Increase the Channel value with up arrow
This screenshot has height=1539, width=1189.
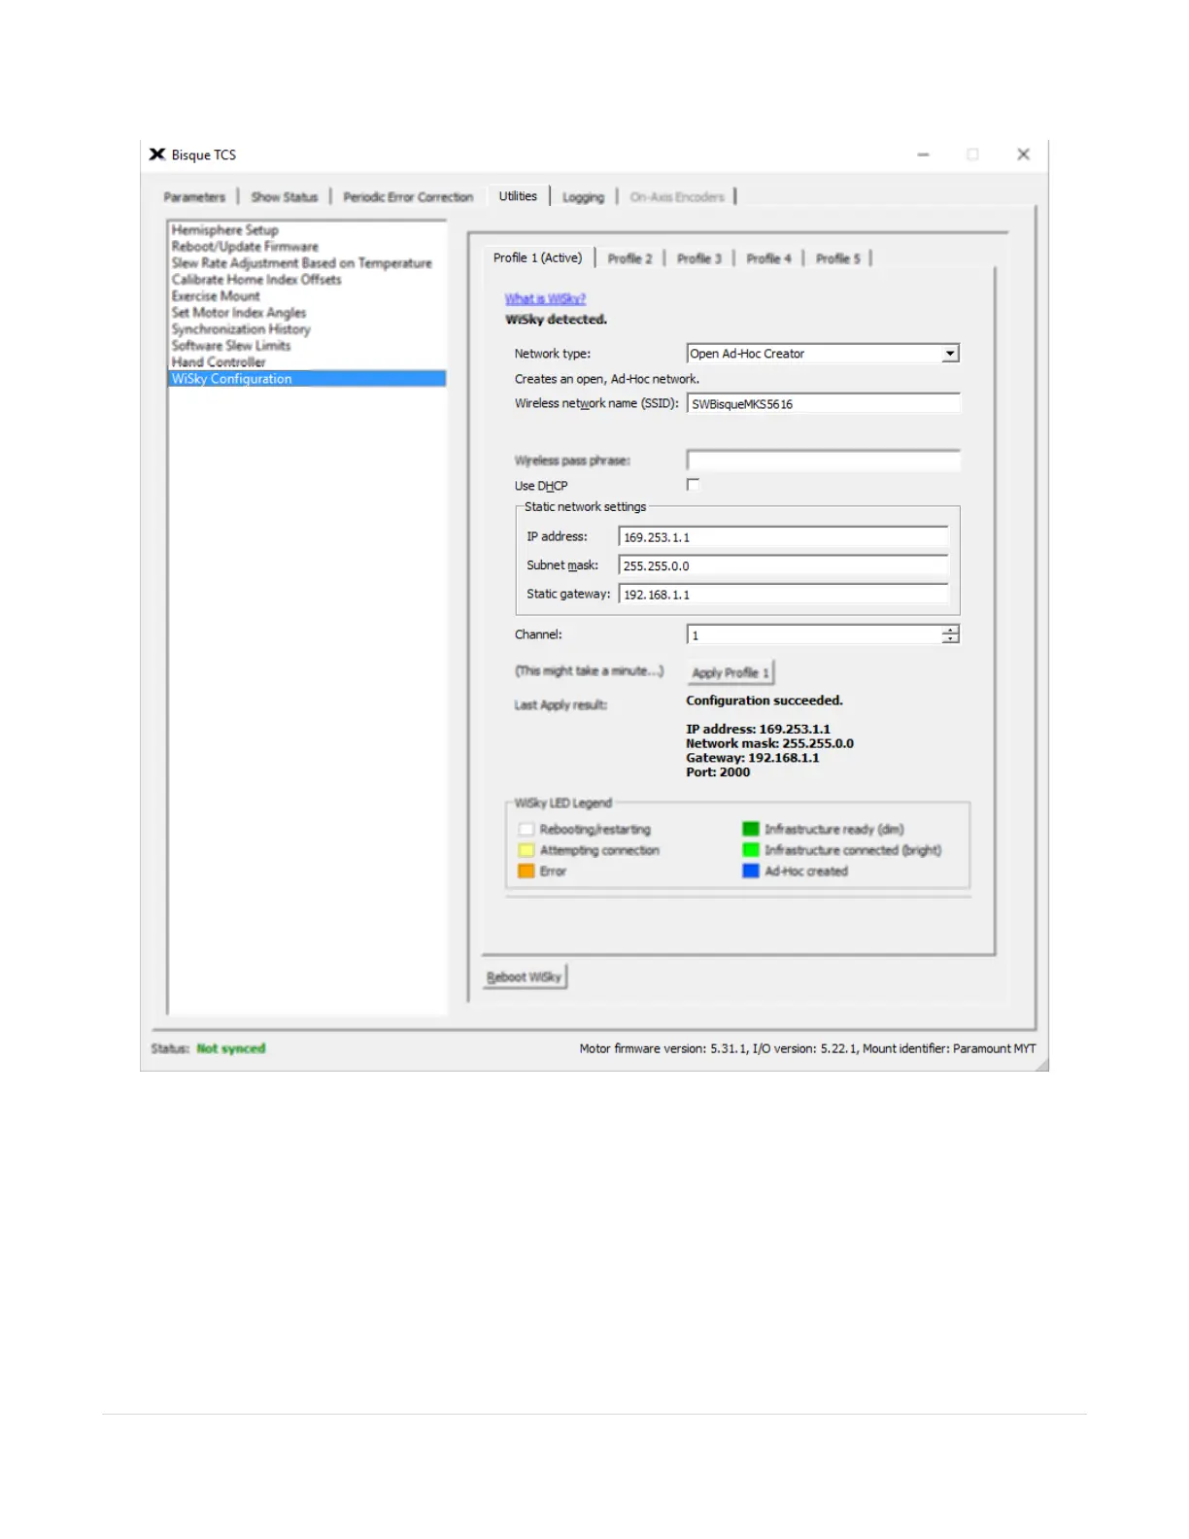[x=950, y=630]
